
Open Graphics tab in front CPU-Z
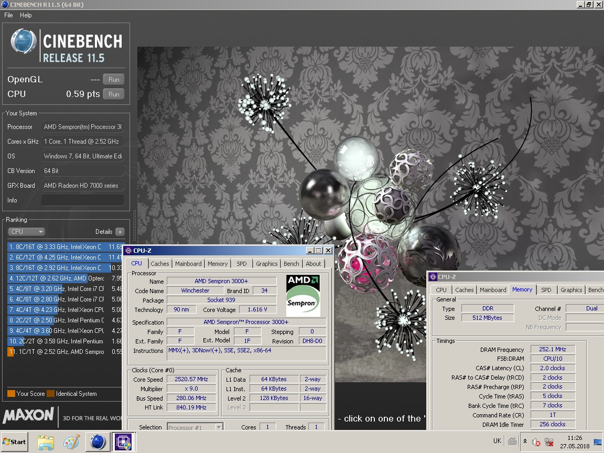click(x=266, y=264)
